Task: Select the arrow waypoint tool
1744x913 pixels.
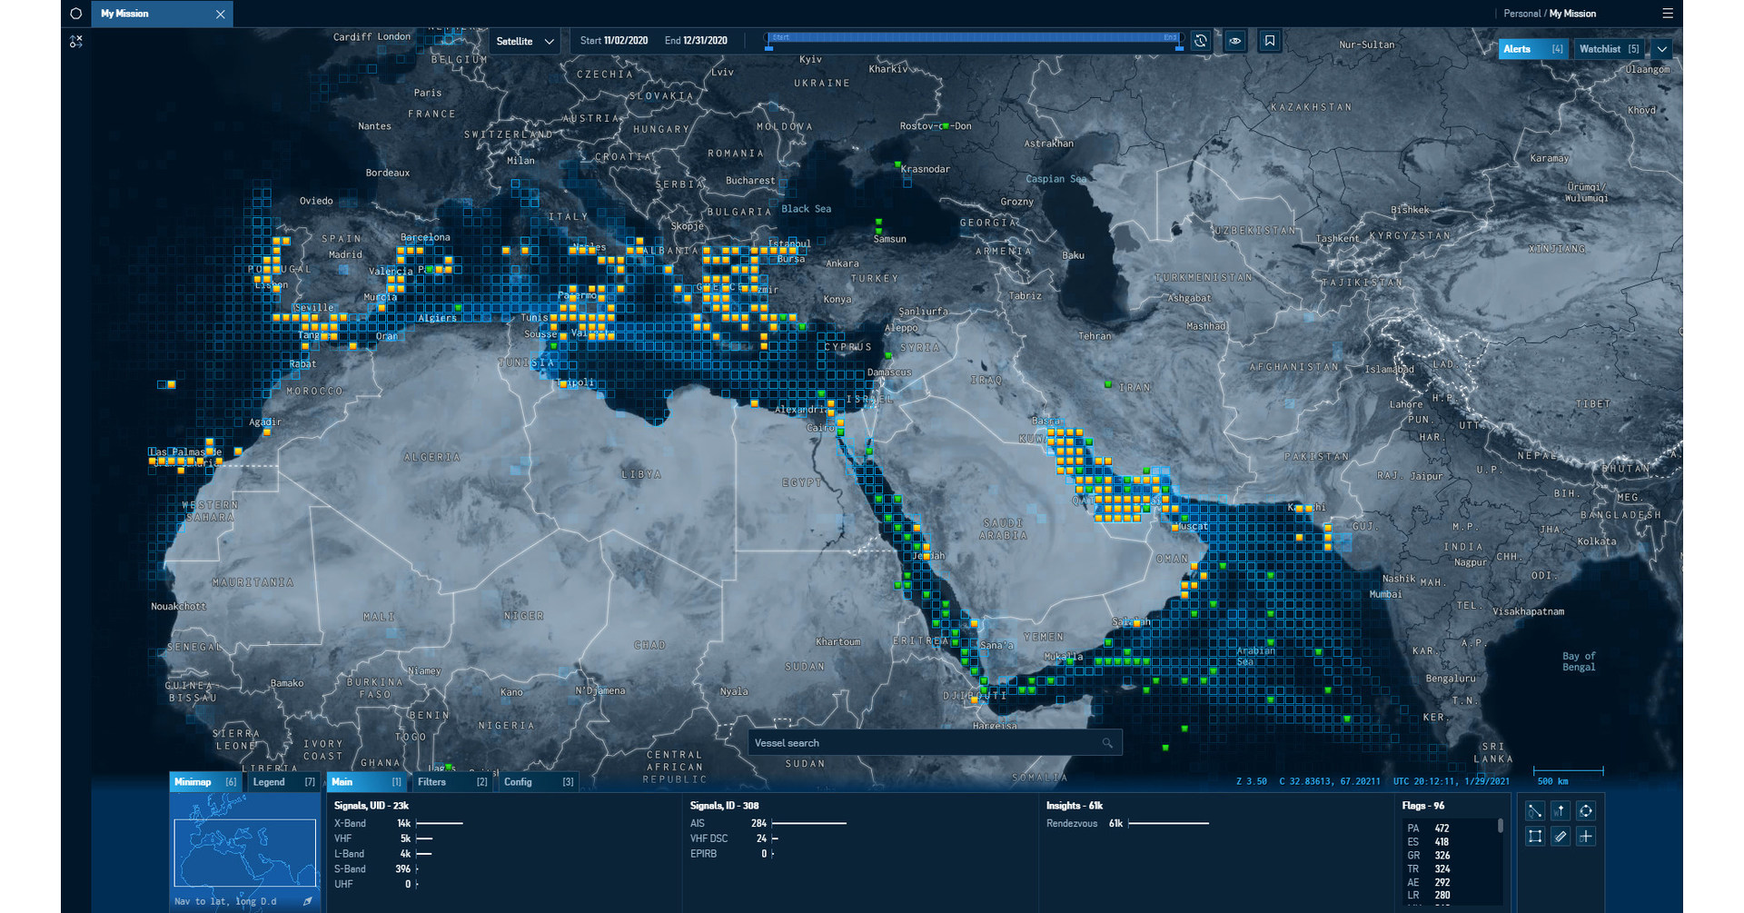Action: pyautogui.click(x=1560, y=811)
